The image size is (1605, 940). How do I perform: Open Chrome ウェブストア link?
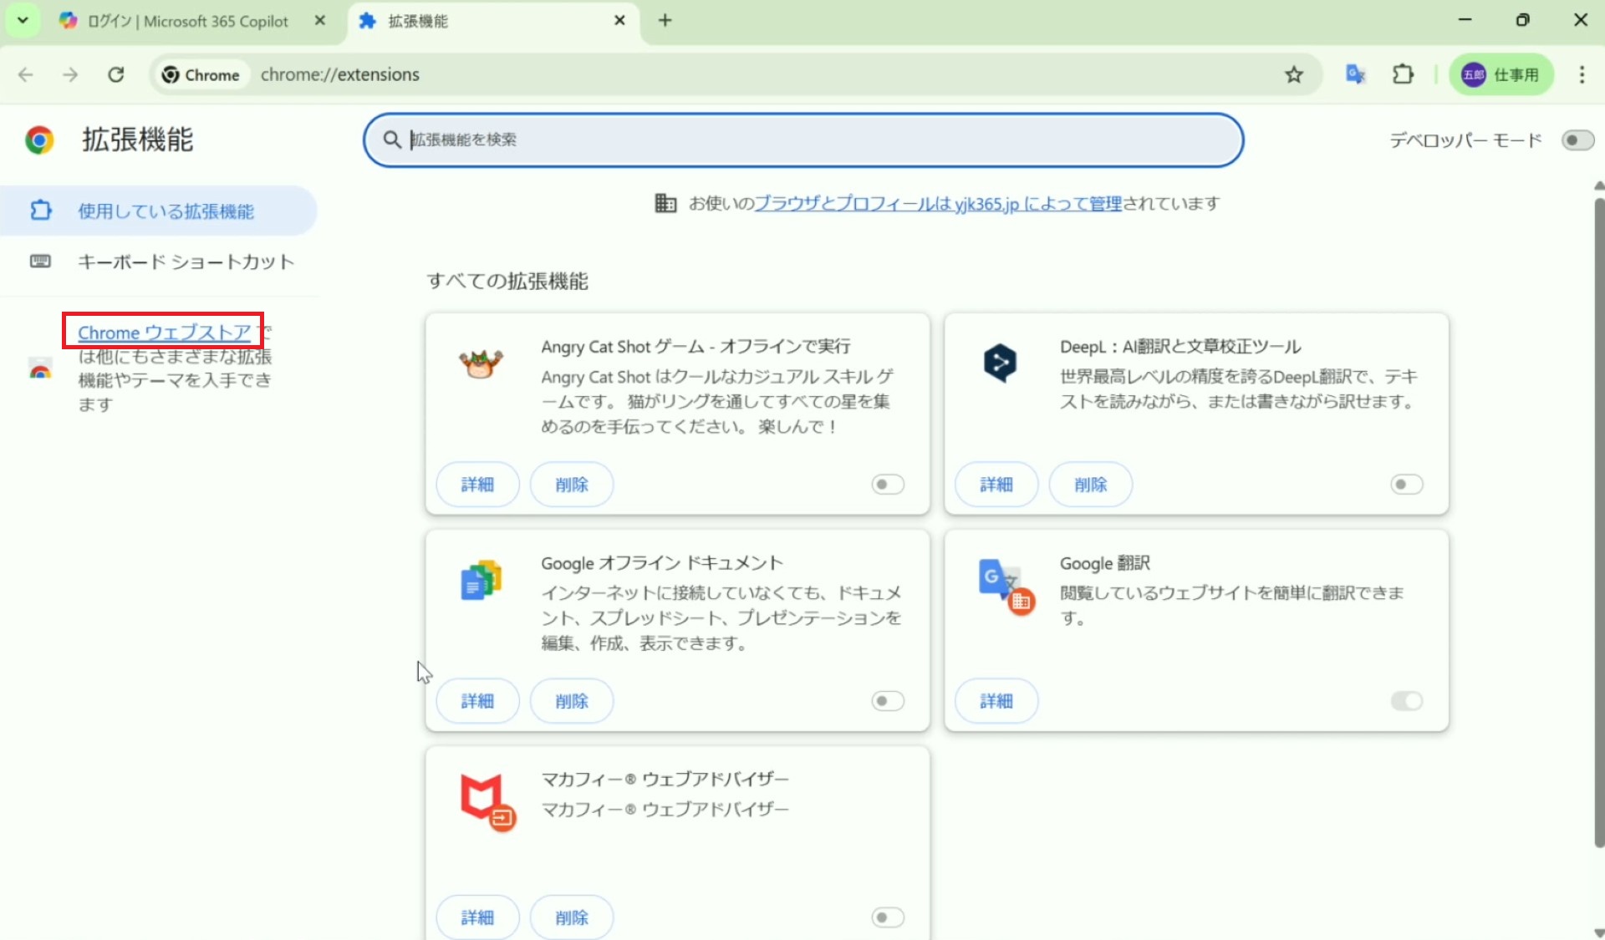(x=164, y=333)
